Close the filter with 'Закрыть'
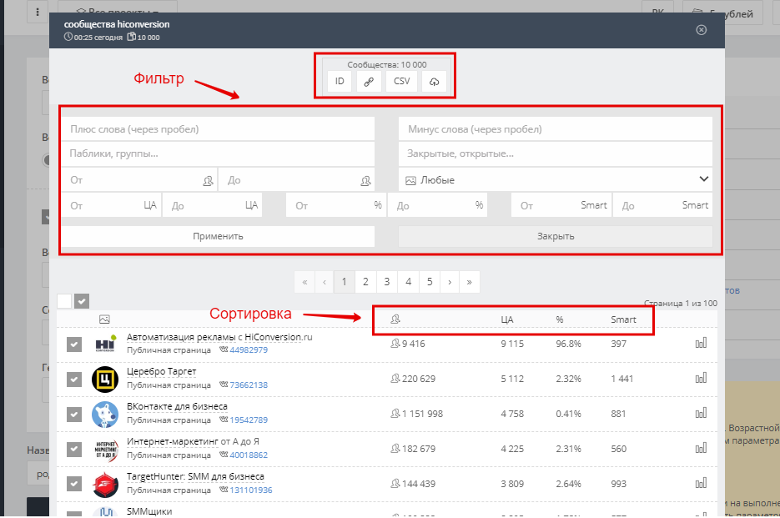The height and width of the screenshot is (518, 780). click(x=555, y=236)
